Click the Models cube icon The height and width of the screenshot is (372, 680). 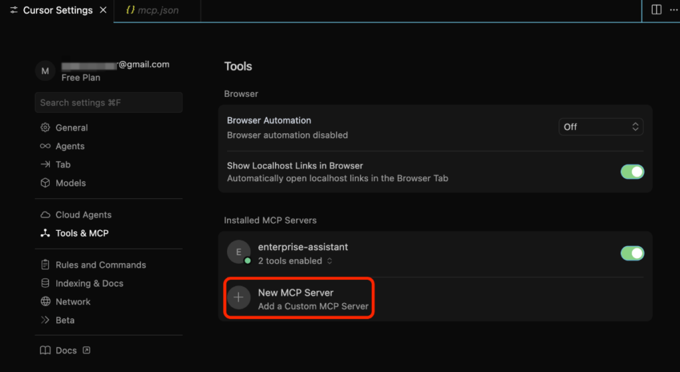[x=45, y=183]
